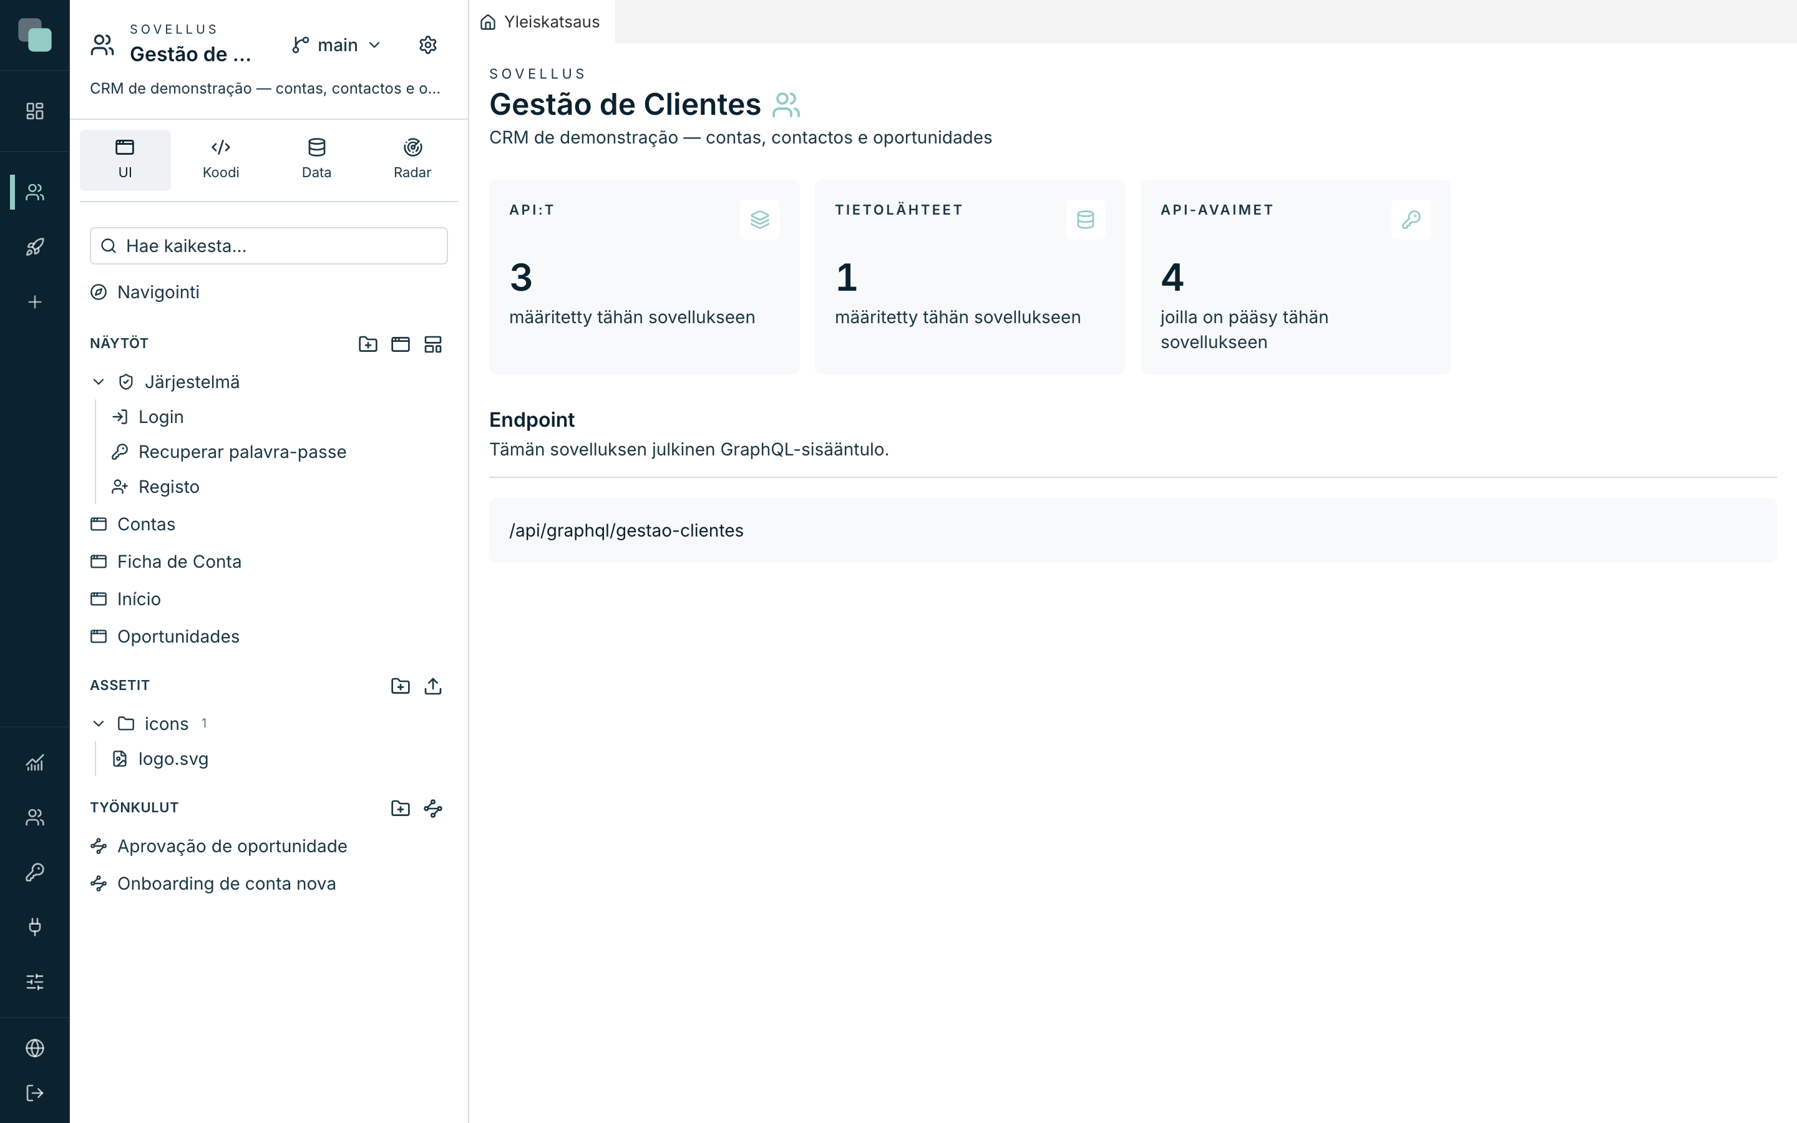This screenshot has height=1123, width=1797.
Task: Switch to the Radar tab
Action: [412, 160]
